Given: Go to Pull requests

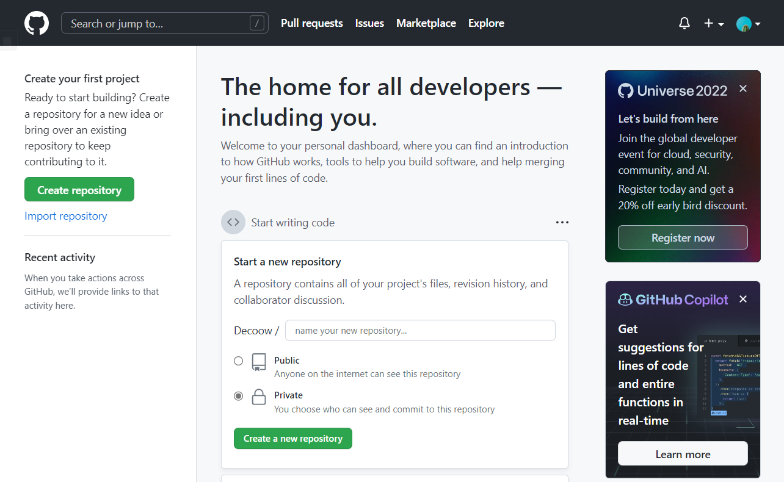Looking at the screenshot, I should [312, 23].
